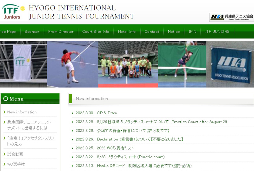Open the Top Page menu item

point(8,32)
